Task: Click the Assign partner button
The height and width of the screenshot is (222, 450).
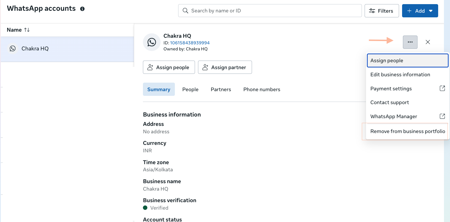Action: pos(225,67)
